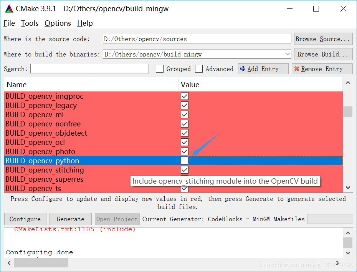Click the Configure button
Viewport: 357px width, 272px height.
[25, 219]
